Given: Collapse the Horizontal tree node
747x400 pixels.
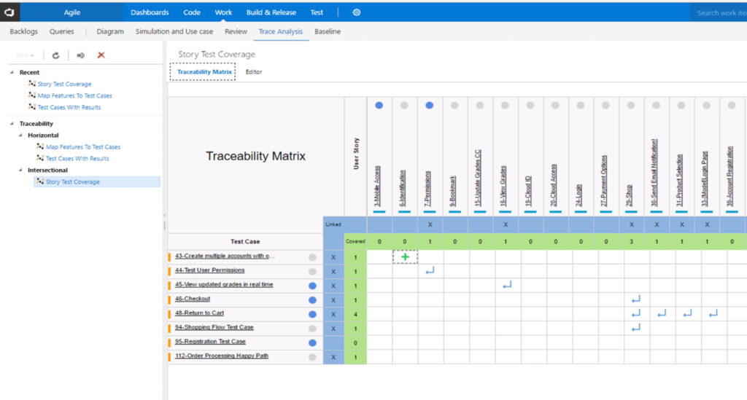Looking at the screenshot, I should (20, 136).
